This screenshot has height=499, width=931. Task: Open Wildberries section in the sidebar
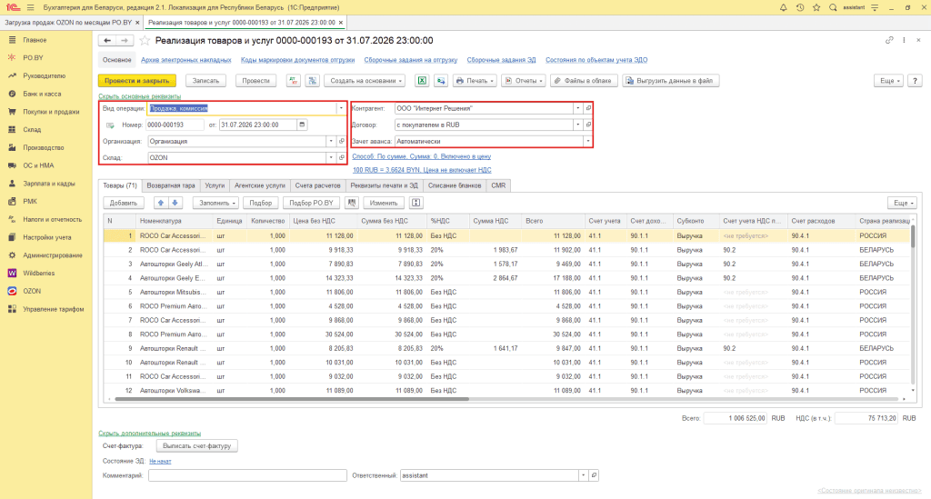click(x=38, y=273)
